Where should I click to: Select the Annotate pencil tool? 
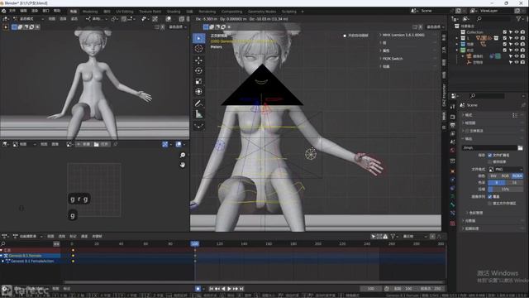(198, 103)
